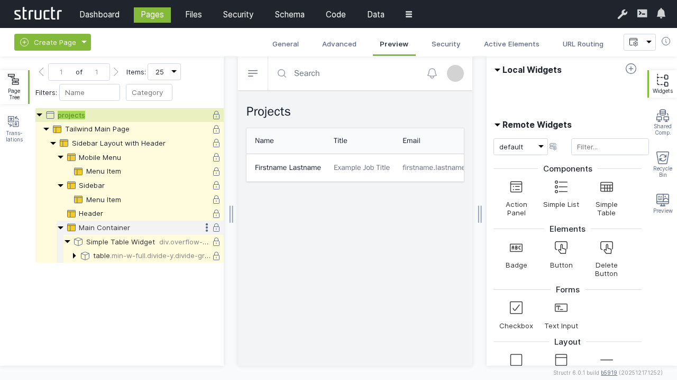
Task: Open the Recycle Bin panel
Action: (x=662, y=164)
